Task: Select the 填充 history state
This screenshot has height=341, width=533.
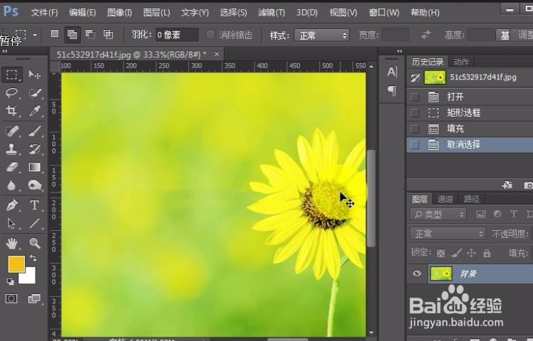Action: tap(470, 129)
